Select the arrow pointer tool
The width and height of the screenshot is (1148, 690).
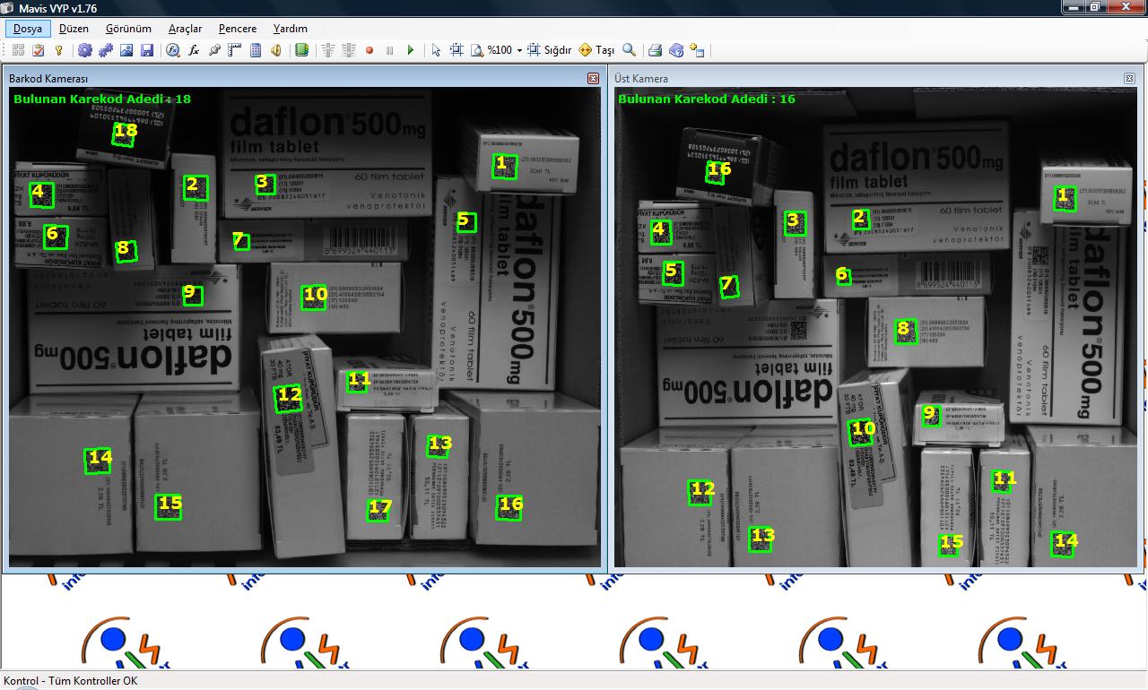coord(436,50)
